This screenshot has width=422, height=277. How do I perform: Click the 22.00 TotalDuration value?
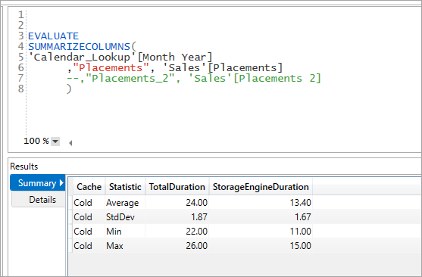196,232
